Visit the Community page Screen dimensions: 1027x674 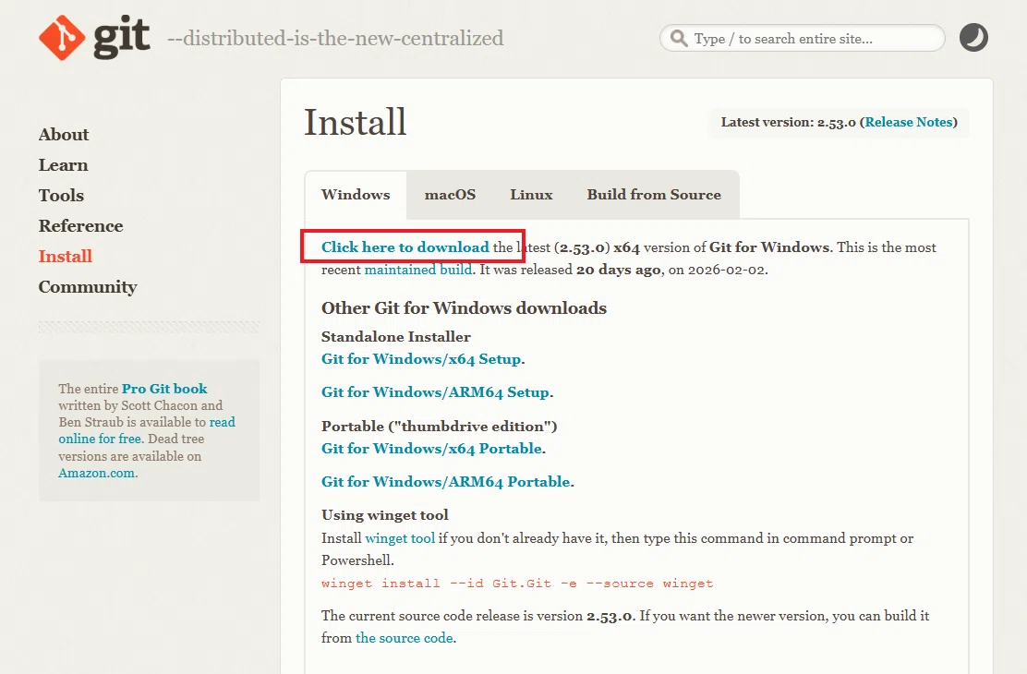click(x=88, y=287)
